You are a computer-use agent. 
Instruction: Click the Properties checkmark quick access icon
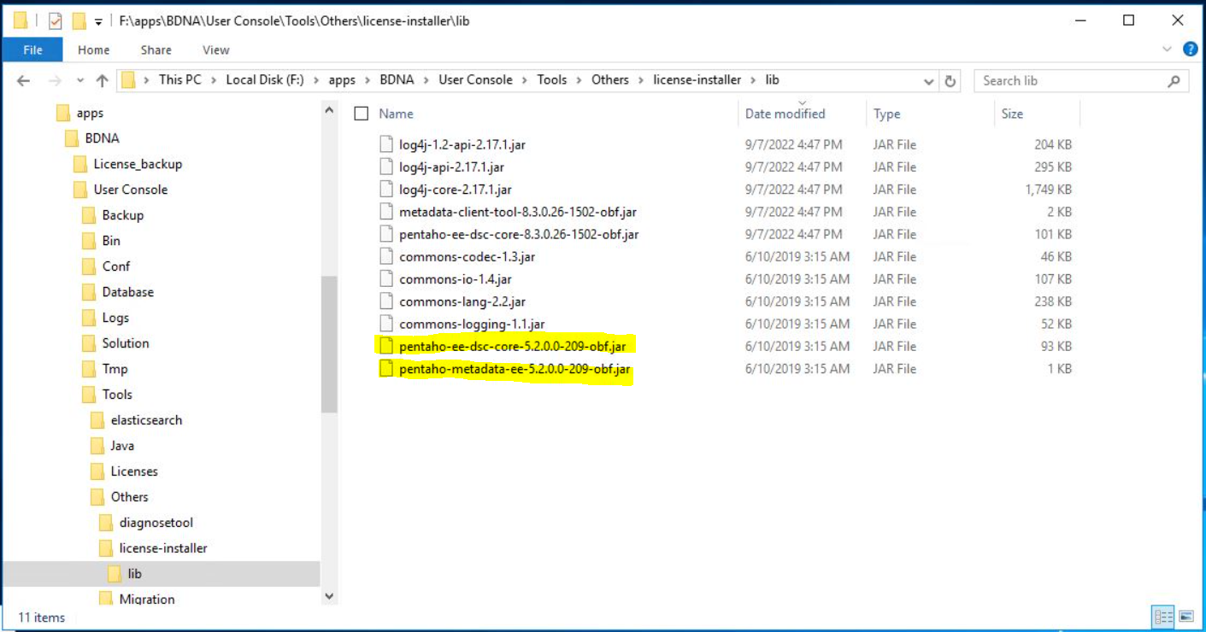tap(55, 20)
